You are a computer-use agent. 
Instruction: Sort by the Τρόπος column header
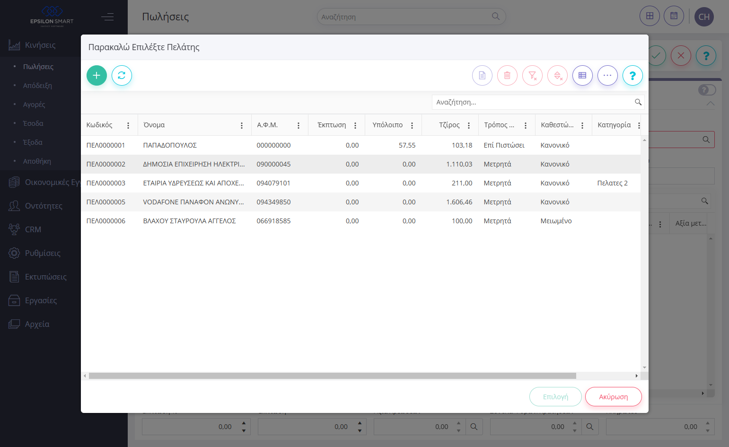tap(499, 125)
